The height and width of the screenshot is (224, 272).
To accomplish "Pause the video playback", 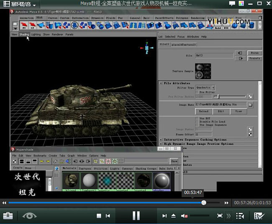I will pos(136,216).
